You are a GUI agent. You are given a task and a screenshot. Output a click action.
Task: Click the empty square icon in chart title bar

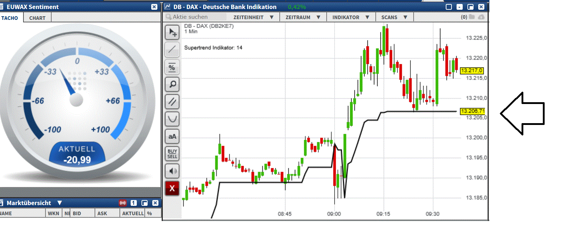pyautogui.click(x=449, y=7)
